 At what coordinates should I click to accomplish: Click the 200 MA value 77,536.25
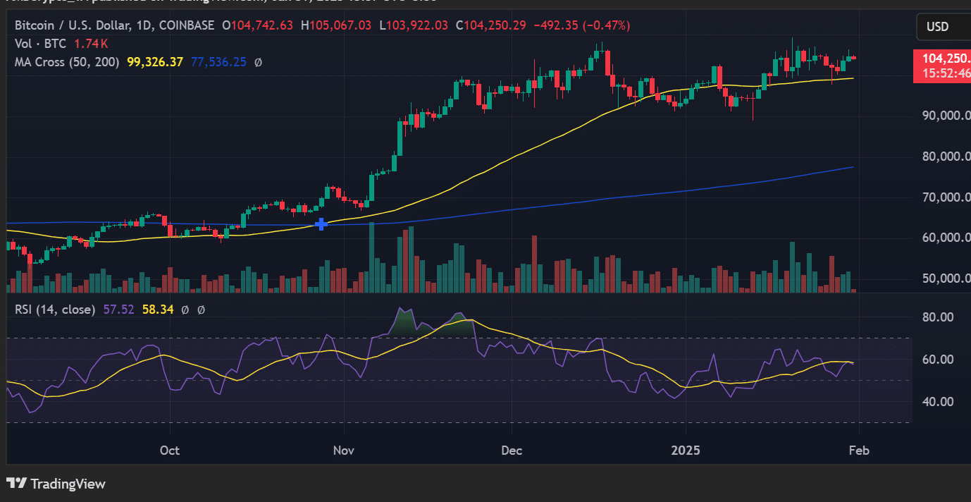pos(218,62)
